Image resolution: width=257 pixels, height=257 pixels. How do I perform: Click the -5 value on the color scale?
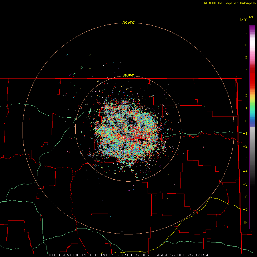click(x=245, y=184)
